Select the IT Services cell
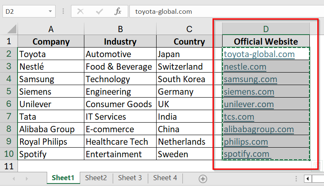Screen dimensions: 324x186 120,116
